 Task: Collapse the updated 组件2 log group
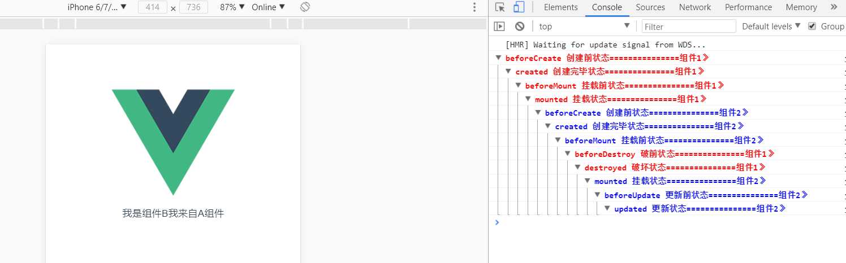tap(607, 208)
